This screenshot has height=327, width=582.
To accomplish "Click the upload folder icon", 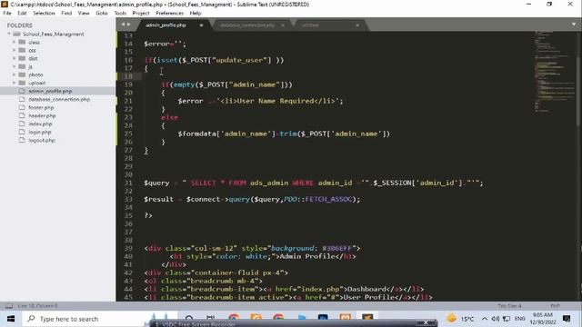I will click(22, 83).
